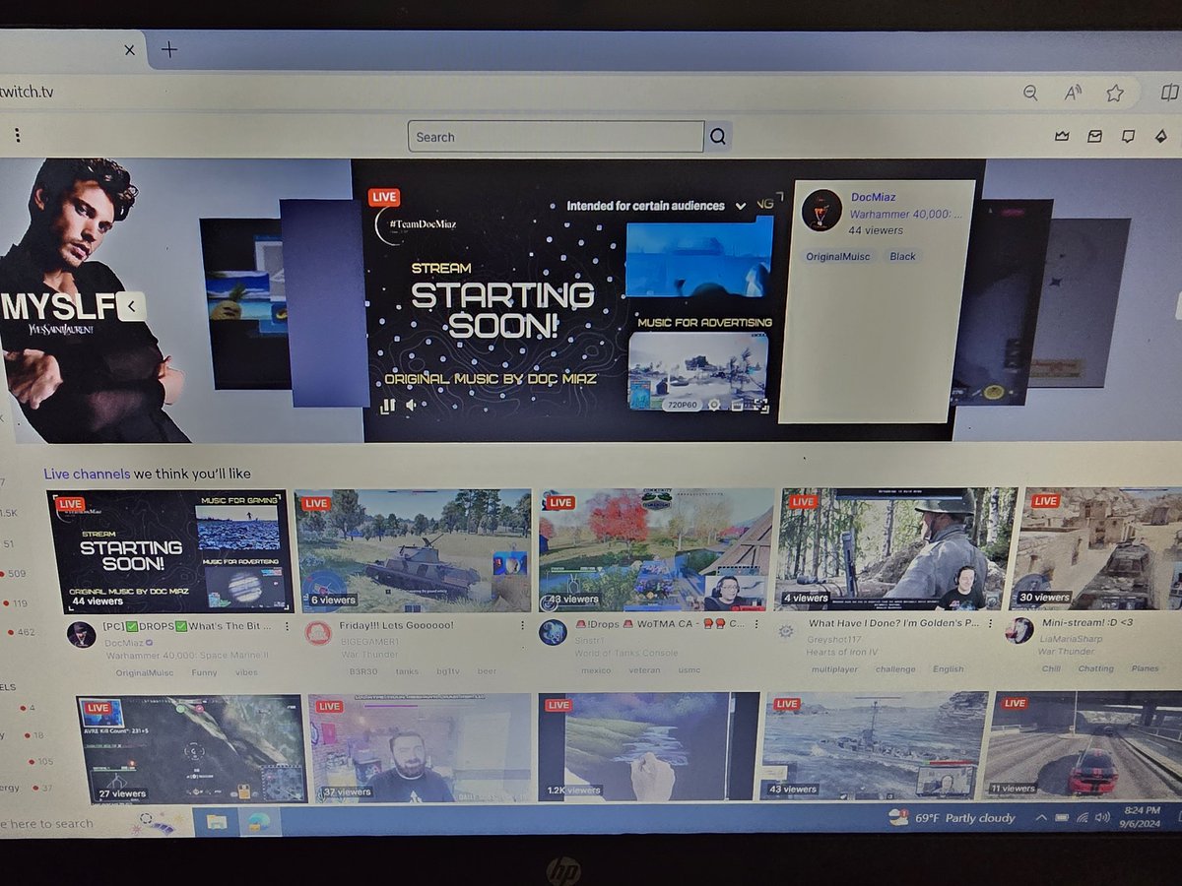Image resolution: width=1182 pixels, height=886 pixels.
Task: Open options menu for Friday!!! Lets Goooooo! card
Action: (522, 625)
